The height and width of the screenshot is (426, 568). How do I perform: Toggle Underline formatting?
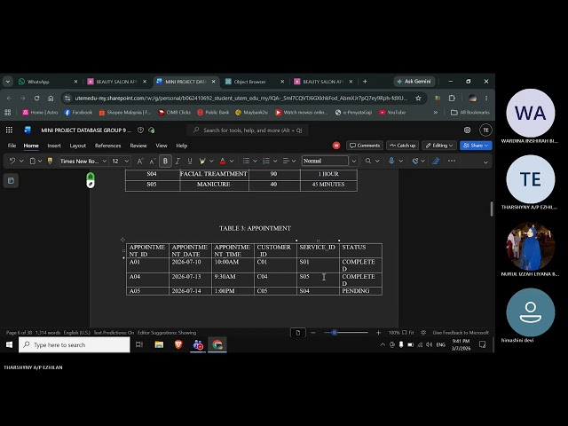(x=189, y=161)
